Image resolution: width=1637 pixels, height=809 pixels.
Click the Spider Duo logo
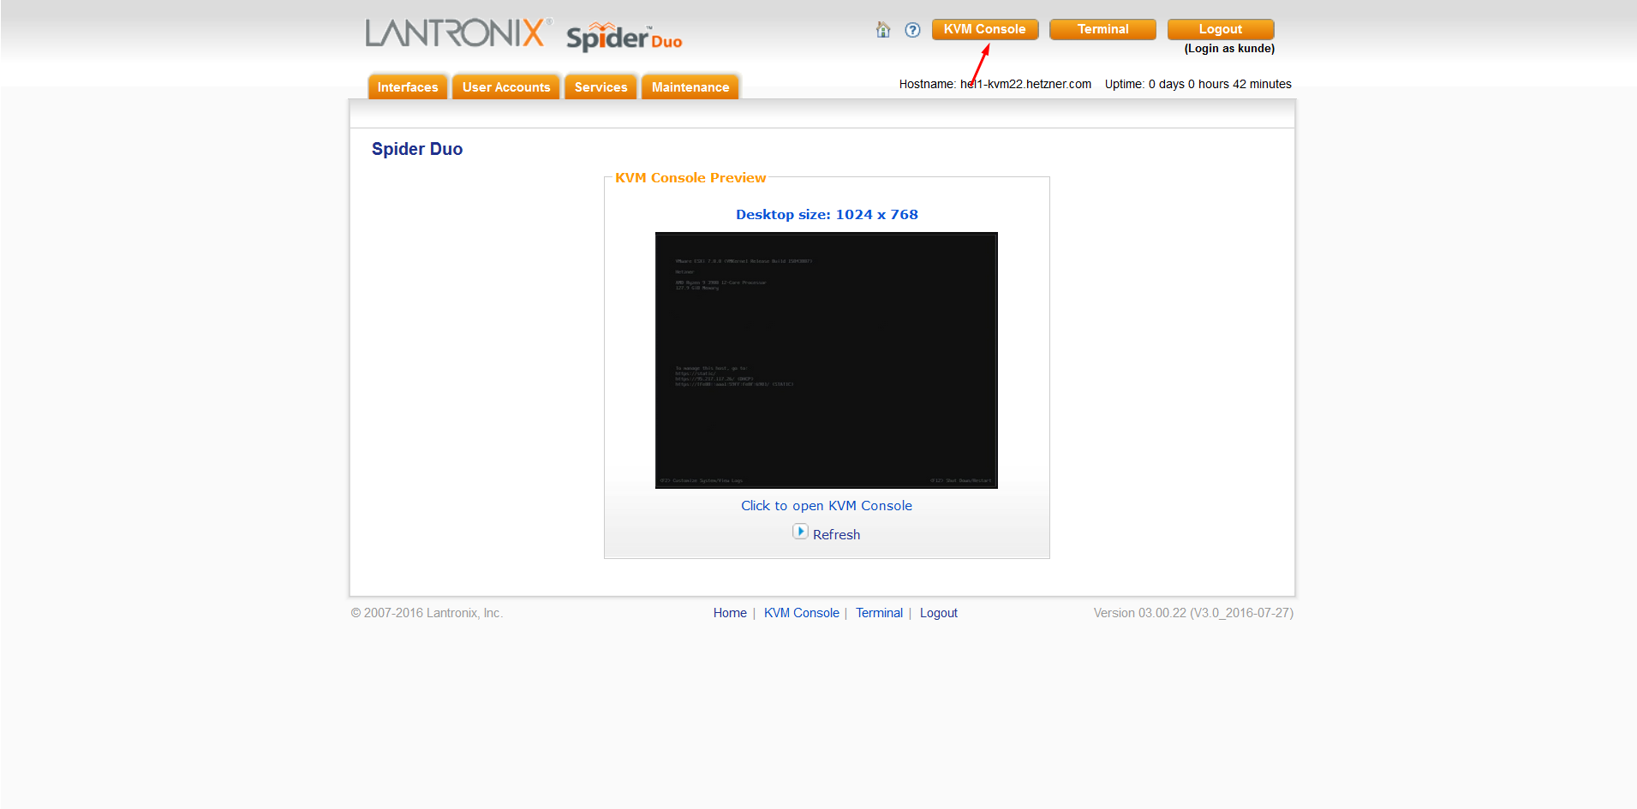pos(624,38)
